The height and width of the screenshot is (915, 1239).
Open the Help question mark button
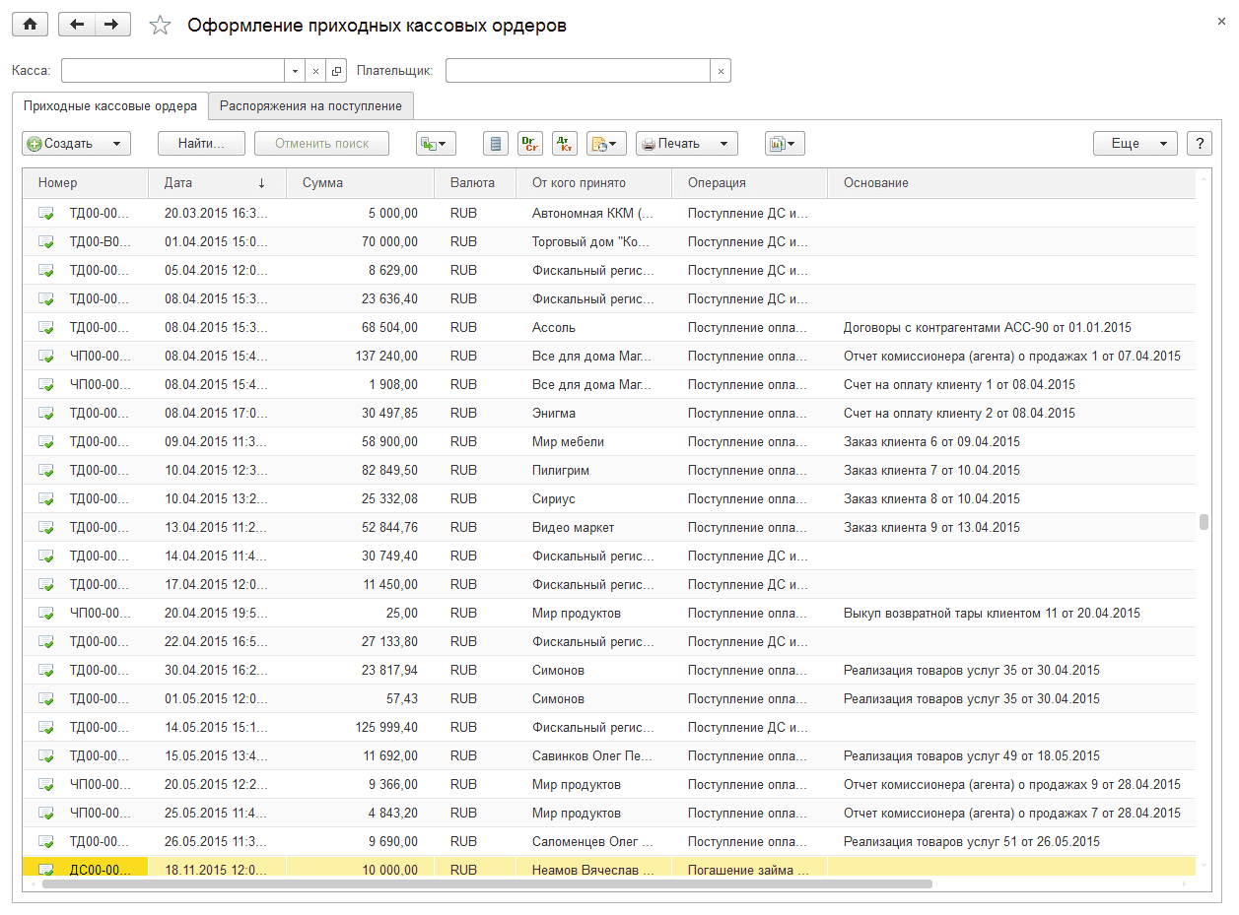[x=1199, y=144]
